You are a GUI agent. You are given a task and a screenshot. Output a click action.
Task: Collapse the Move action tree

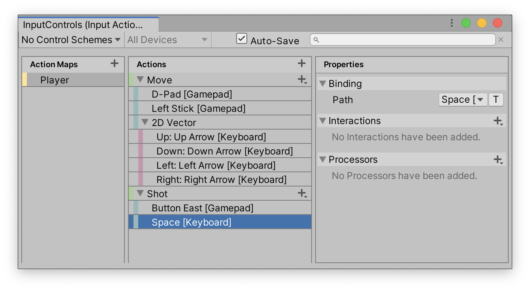(x=140, y=80)
